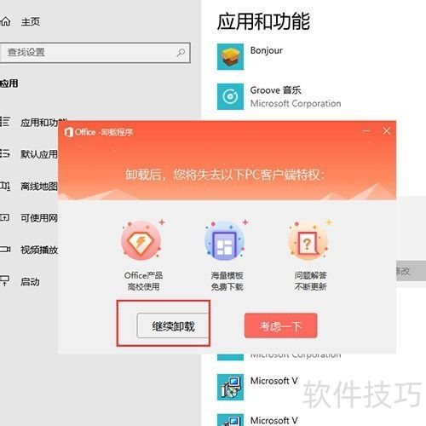
Task: Select 离线地图 sidebar item
Action: [x=29, y=186]
